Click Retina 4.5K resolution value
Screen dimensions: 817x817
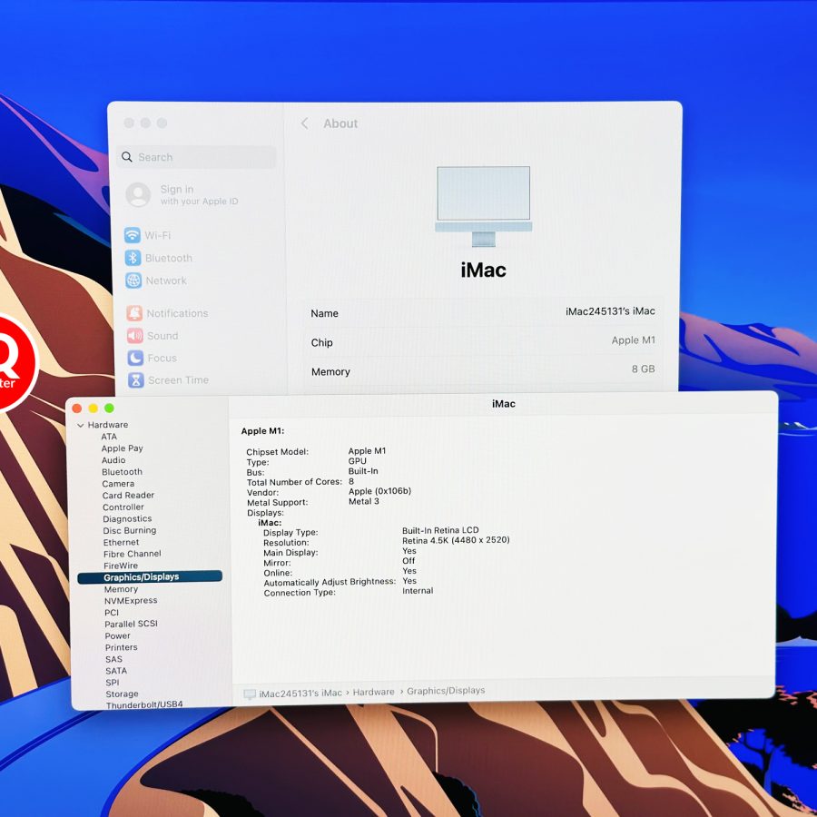456,540
